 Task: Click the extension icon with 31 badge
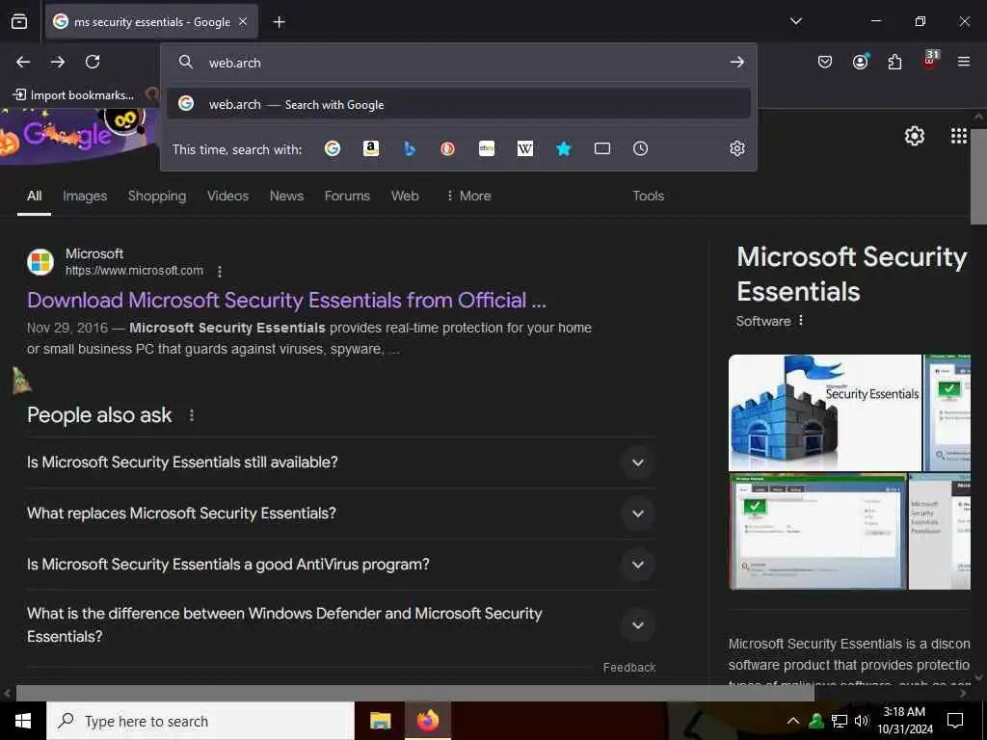(x=930, y=61)
